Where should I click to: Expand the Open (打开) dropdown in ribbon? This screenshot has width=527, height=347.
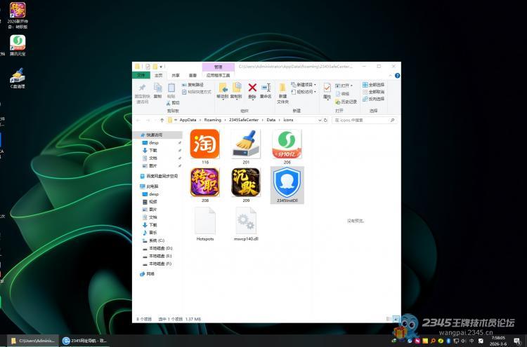346,85
